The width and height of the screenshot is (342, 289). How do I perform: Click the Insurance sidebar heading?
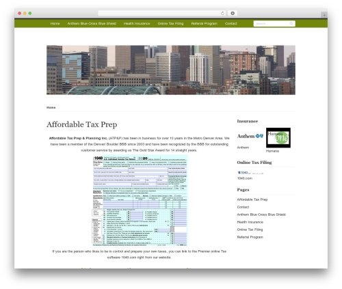tap(248, 121)
